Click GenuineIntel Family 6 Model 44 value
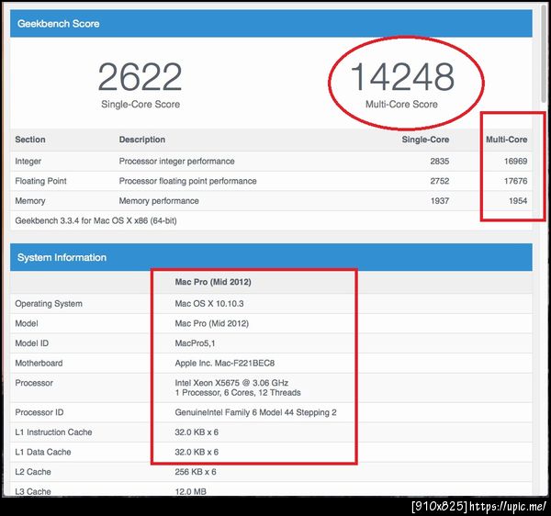Screen dimensions: 551x516 (x=256, y=412)
